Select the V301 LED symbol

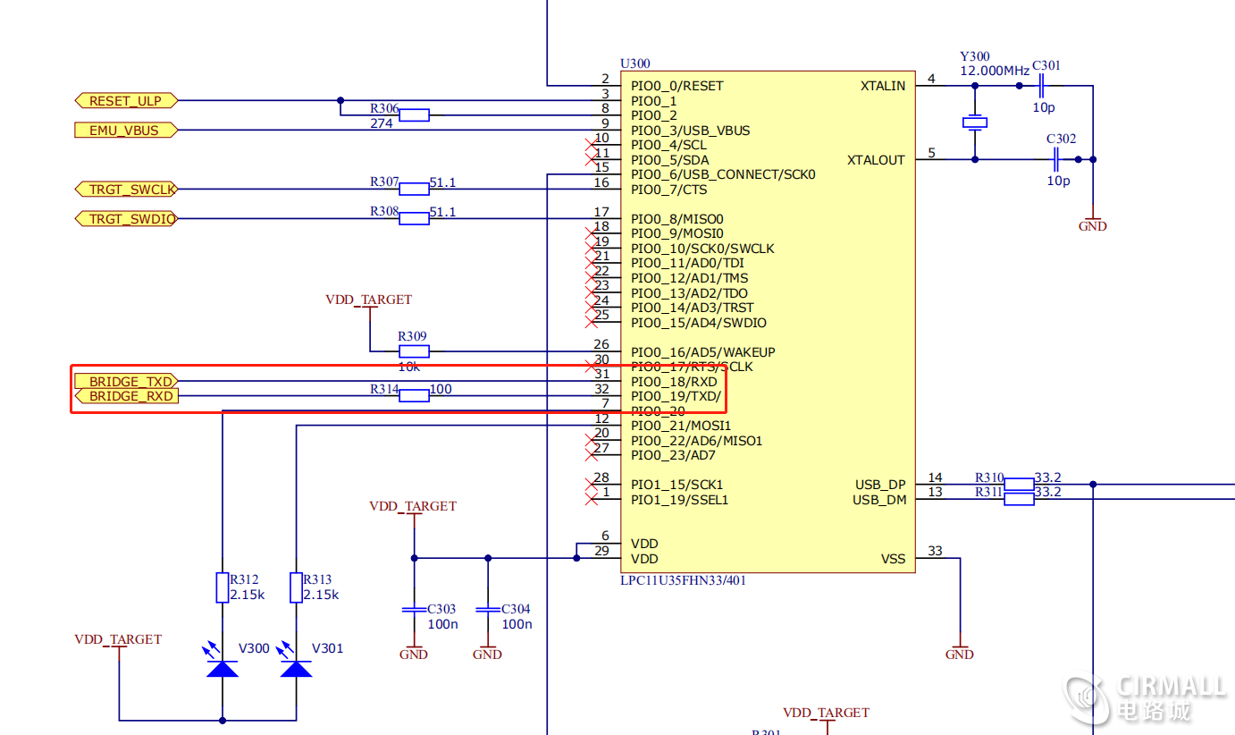click(x=296, y=661)
